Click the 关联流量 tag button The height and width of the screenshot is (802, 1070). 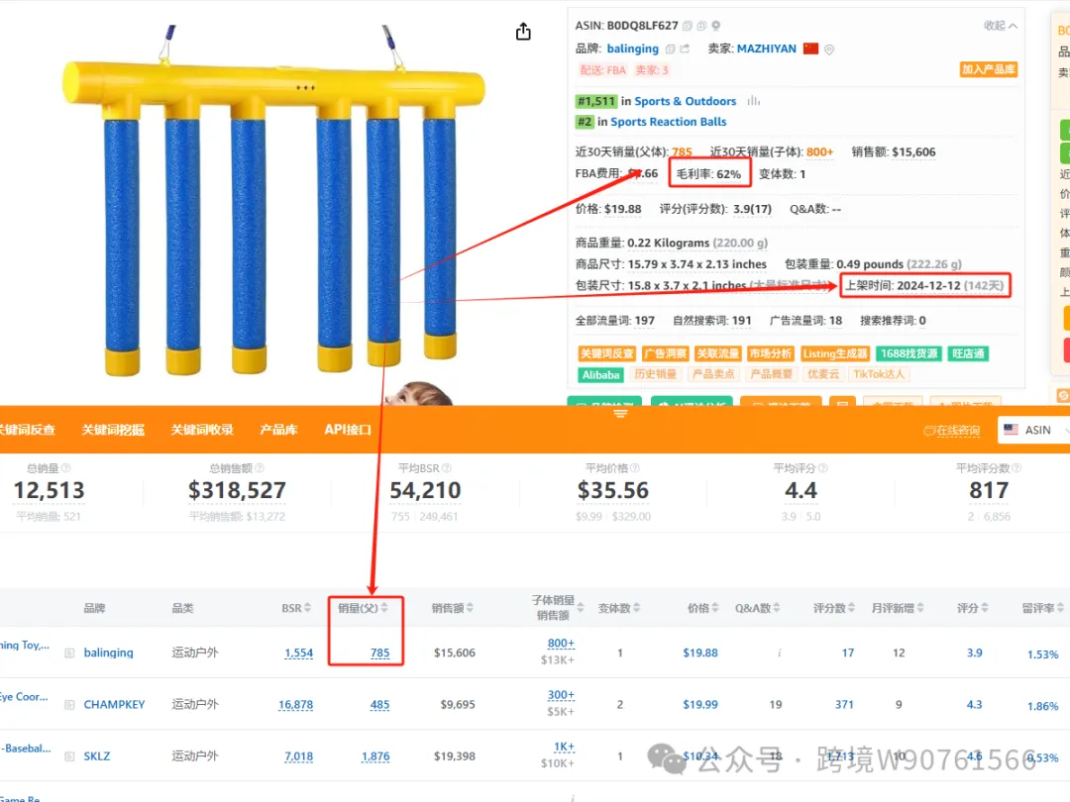pyautogui.click(x=718, y=353)
